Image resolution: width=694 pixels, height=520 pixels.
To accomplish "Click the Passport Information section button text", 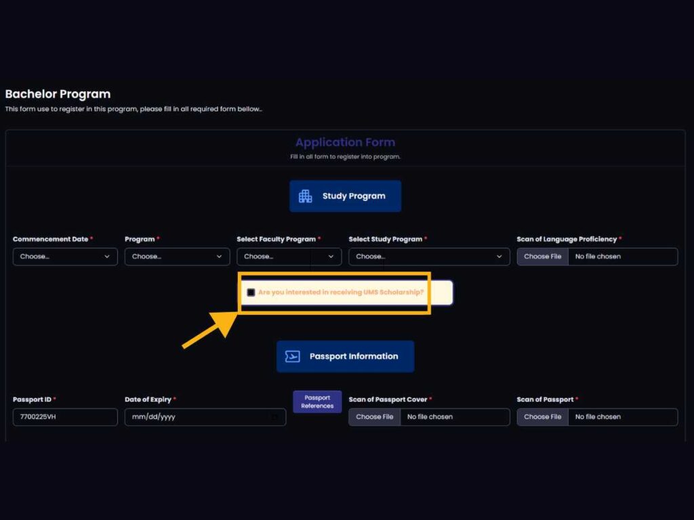I will [354, 356].
